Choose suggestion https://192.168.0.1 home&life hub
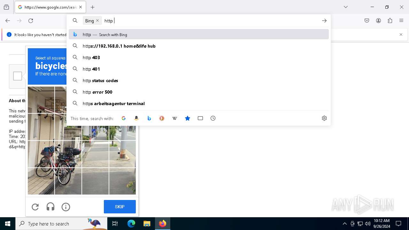Viewport: 409px width, 230px height. pyautogui.click(x=199, y=46)
